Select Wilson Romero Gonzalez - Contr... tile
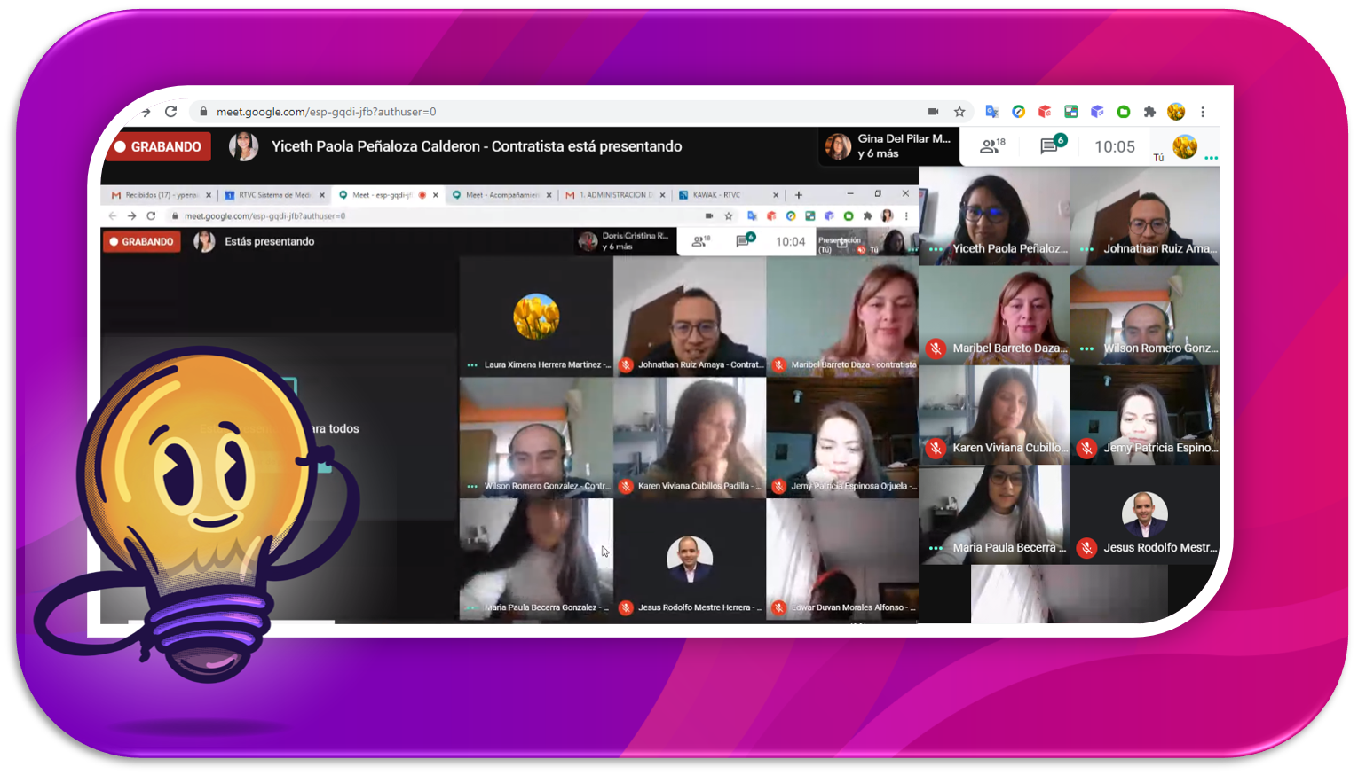The height and width of the screenshot is (775, 1358). coord(536,437)
